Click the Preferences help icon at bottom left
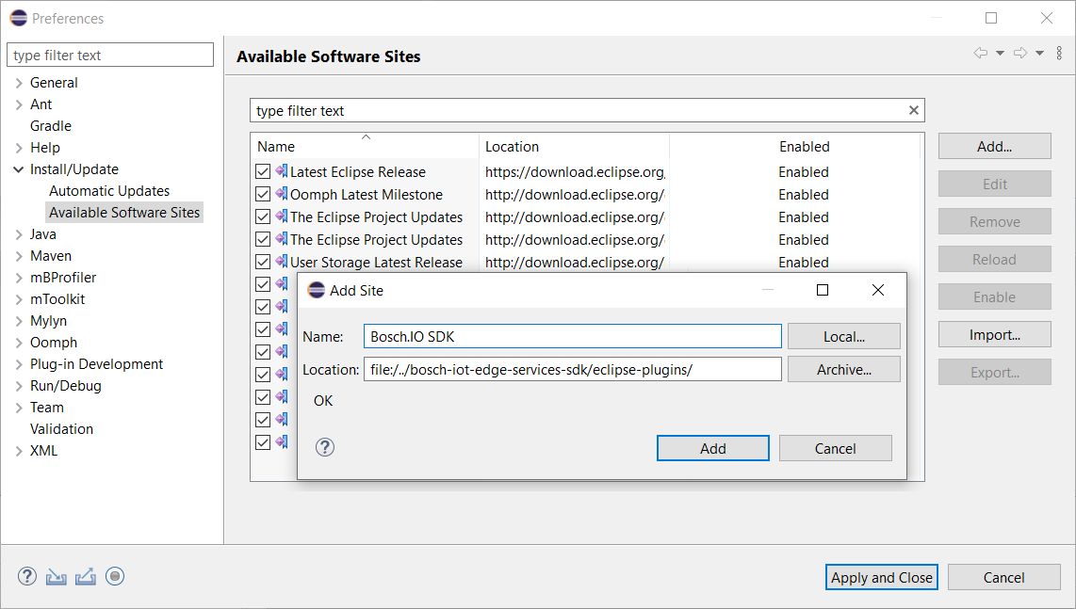1076x609 pixels. click(x=27, y=576)
